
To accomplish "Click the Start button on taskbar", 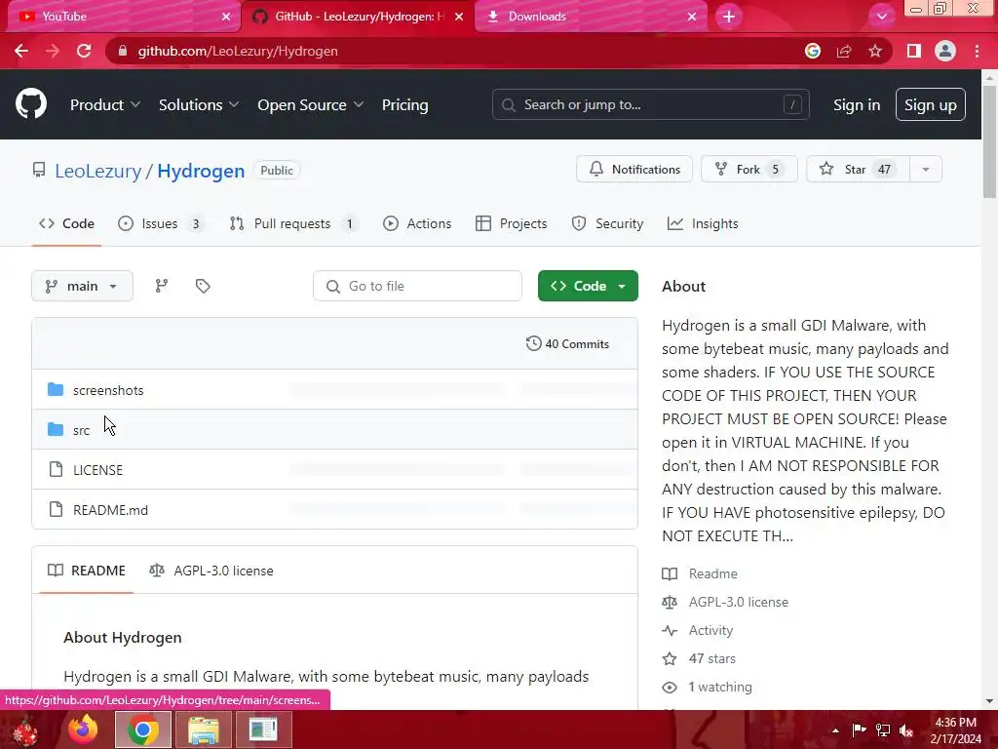I will tap(25, 729).
